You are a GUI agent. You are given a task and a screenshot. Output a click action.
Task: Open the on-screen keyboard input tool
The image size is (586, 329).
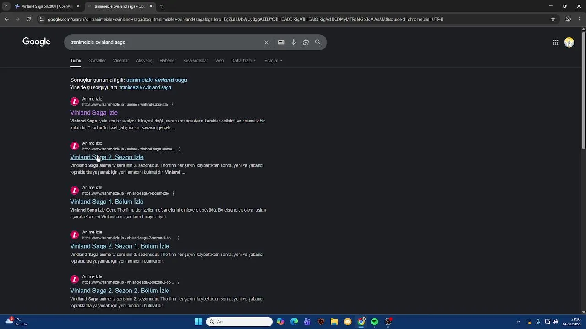click(281, 42)
